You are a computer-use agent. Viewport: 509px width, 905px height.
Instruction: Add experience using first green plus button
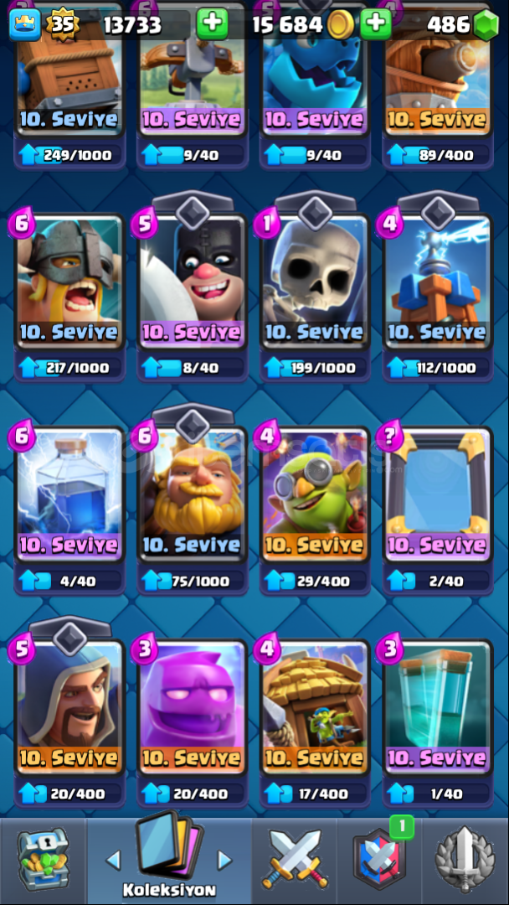[x=212, y=24]
